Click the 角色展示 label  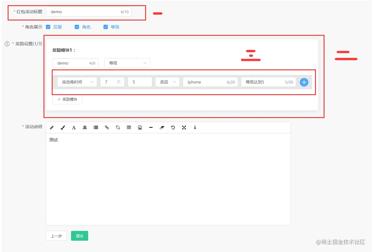click(x=34, y=27)
